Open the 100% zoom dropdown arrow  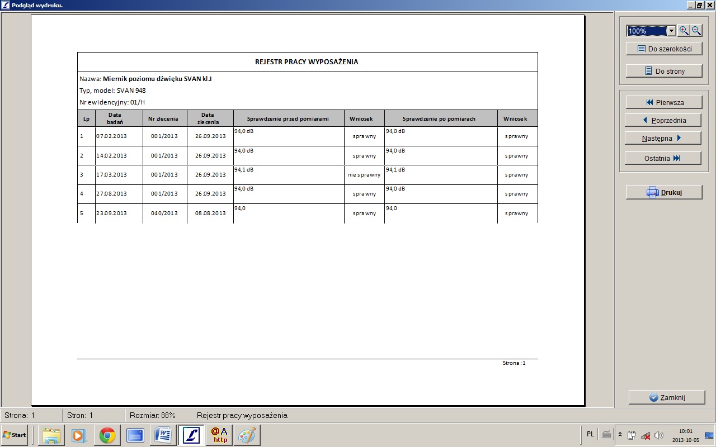672,31
